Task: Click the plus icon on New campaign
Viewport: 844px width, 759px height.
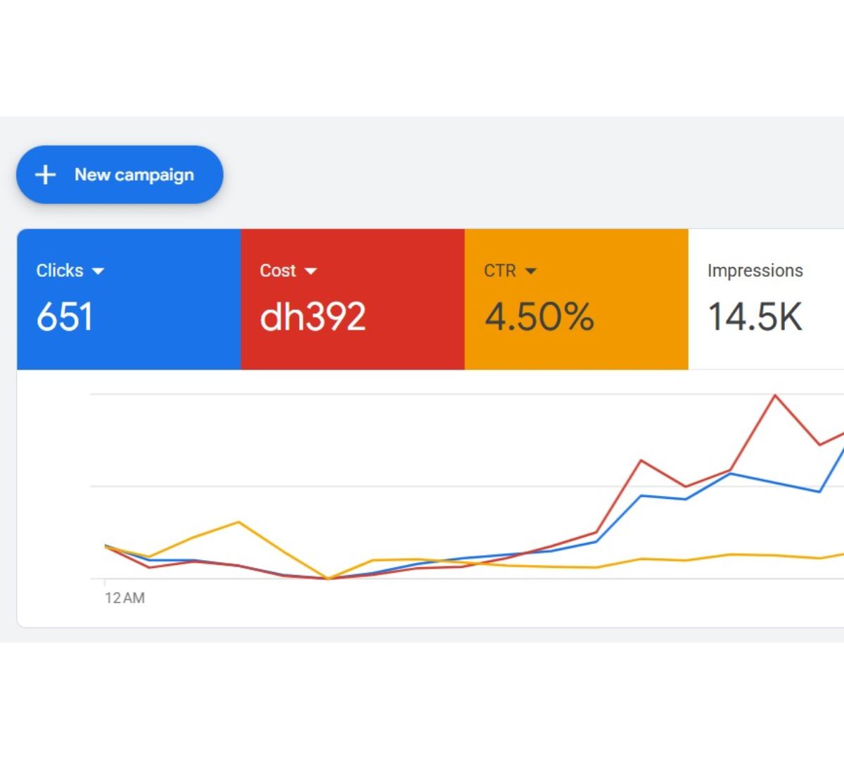Action: pyautogui.click(x=46, y=174)
